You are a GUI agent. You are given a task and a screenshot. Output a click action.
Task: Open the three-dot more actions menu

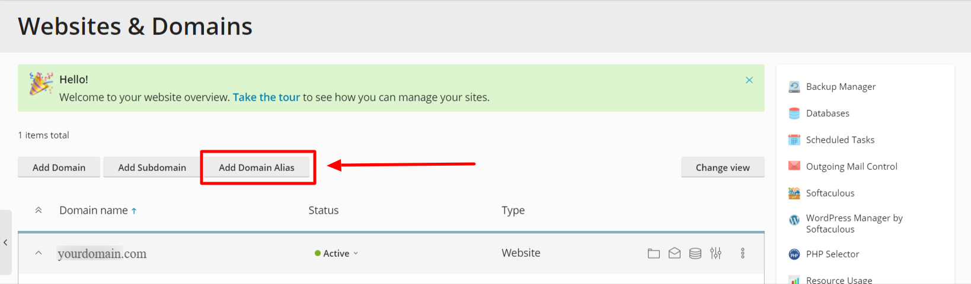pos(743,253)
